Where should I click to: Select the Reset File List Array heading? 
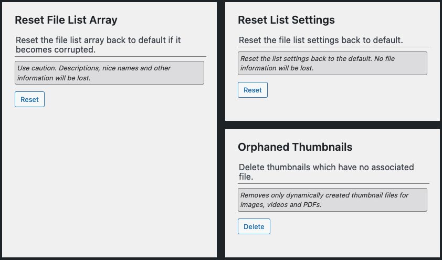pyautogui.click(x=66, y=20)
